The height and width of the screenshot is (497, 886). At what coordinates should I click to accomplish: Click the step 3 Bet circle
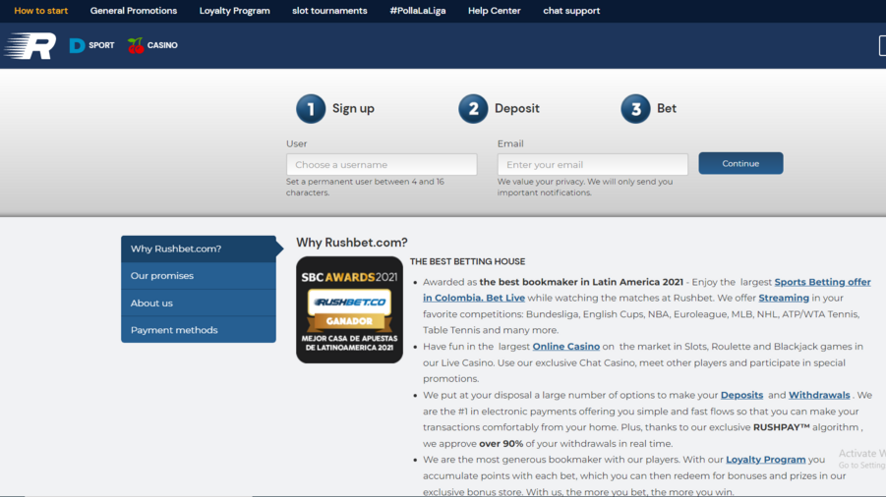pyautogui.click(x=635, y=109)
